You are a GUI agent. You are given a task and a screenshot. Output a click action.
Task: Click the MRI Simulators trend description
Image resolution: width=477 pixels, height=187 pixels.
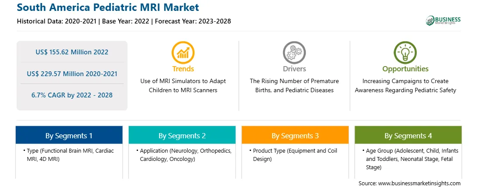pos(183,86)
